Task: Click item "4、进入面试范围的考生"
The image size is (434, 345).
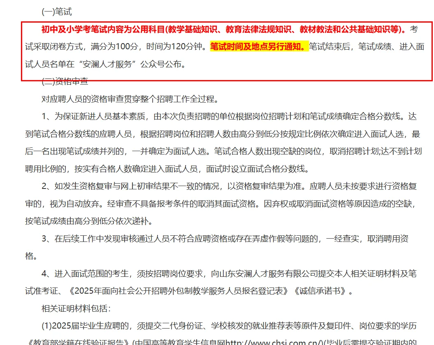Action: [x=85, y=274]
